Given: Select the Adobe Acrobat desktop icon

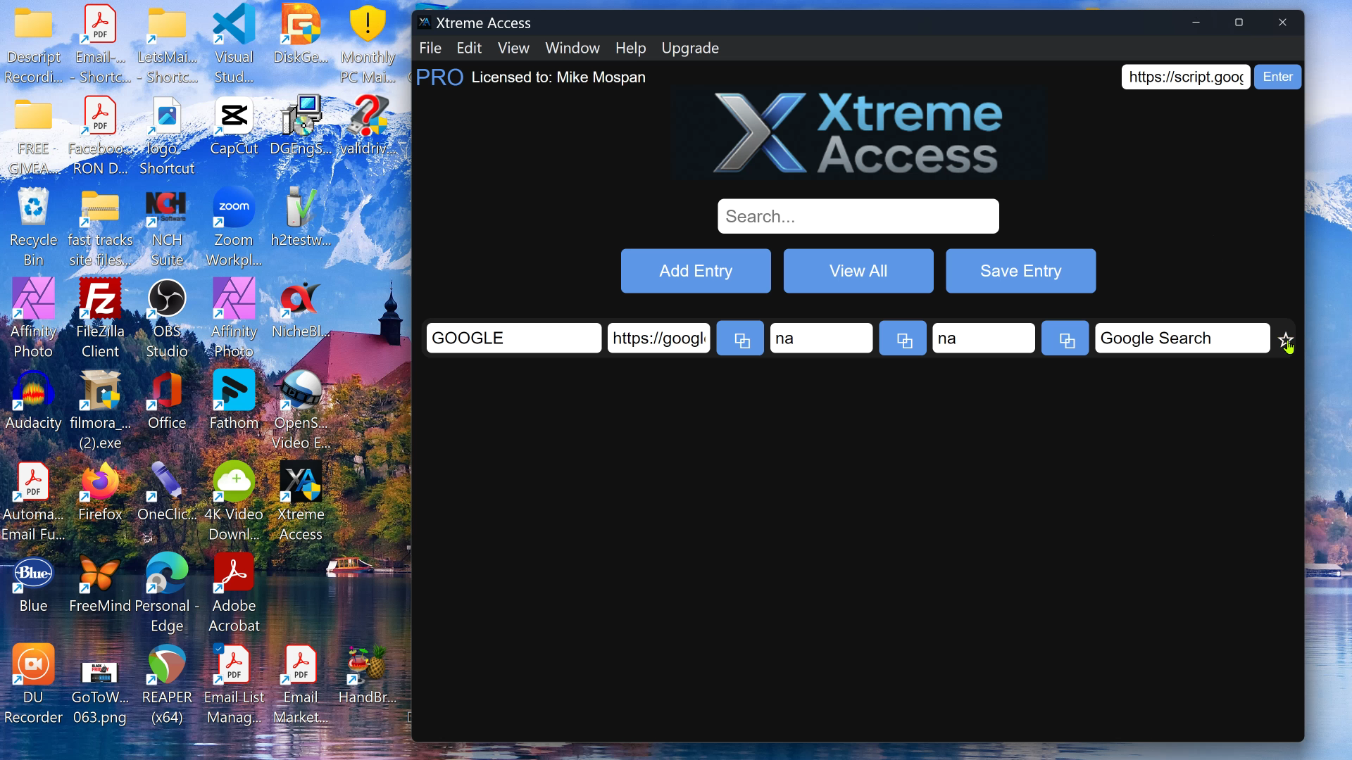Looking at the screenshot, I should pos(234,593).
